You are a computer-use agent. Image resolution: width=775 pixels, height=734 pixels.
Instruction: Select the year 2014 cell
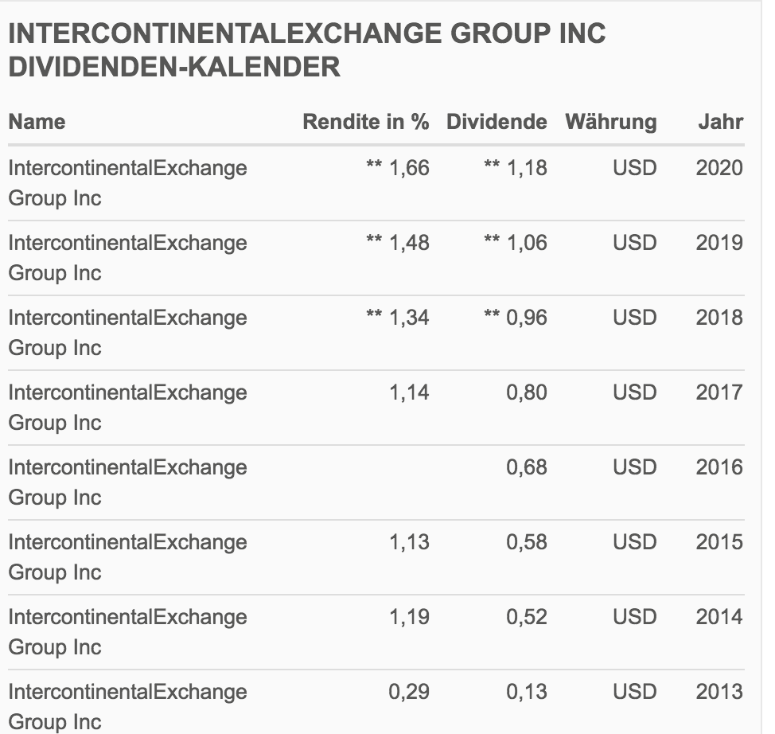pyautogui.click(x=719, y=617)
